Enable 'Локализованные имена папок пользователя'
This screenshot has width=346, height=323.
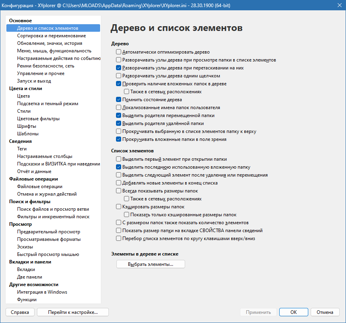[118, 108]
